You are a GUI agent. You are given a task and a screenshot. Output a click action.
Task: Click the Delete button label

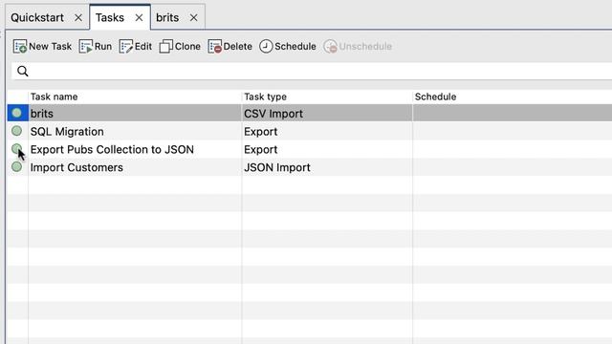coord(238,47)
